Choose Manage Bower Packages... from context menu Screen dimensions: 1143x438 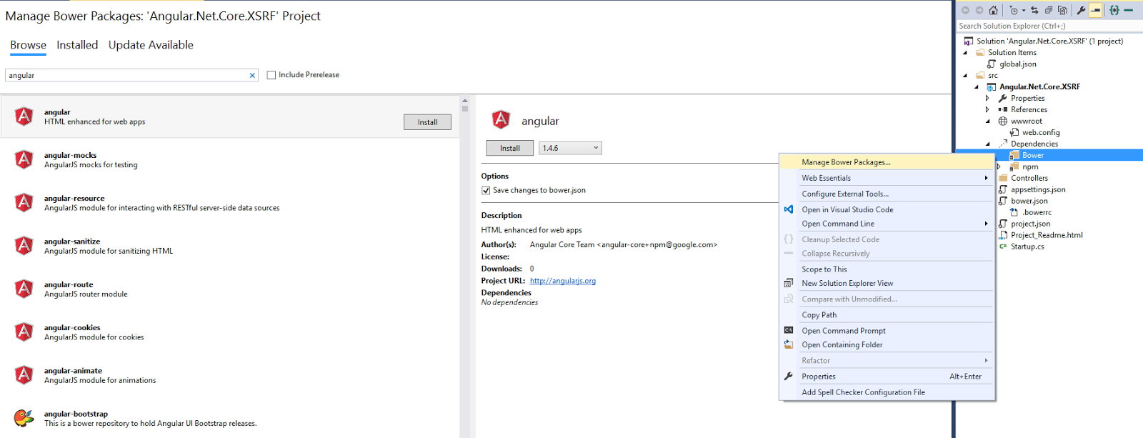(x=887, y=162)
